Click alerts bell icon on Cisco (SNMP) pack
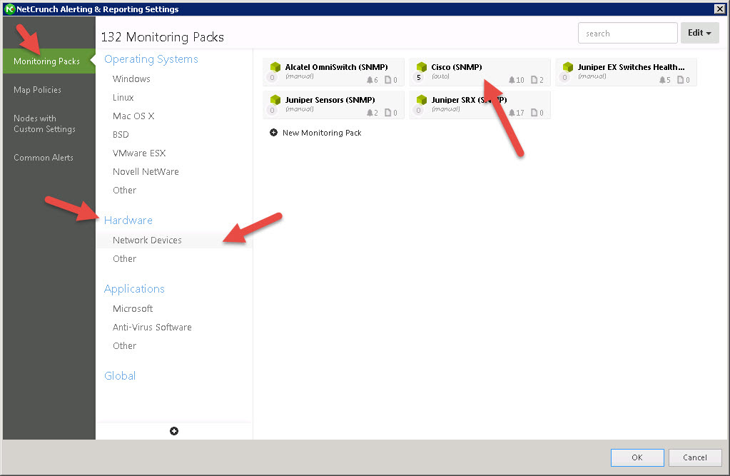Viewport: 730px width, 476px height. (x=512, y=80)
